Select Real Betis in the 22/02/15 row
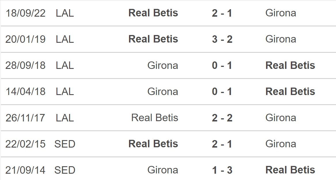336x180 pixels. tap(153, 144)
